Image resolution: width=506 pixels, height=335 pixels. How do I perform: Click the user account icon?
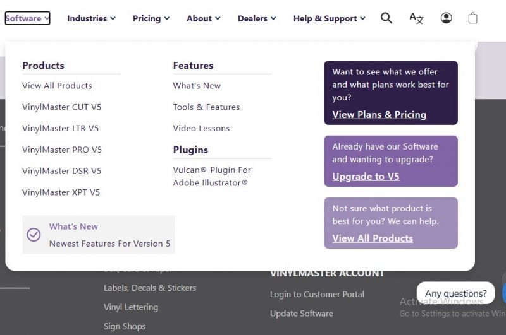(447, 18)
